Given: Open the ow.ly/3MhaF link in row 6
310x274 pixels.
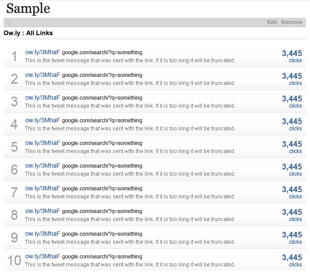Looking at the screenshot, I should pyautogui.click(x=42, y=166).
